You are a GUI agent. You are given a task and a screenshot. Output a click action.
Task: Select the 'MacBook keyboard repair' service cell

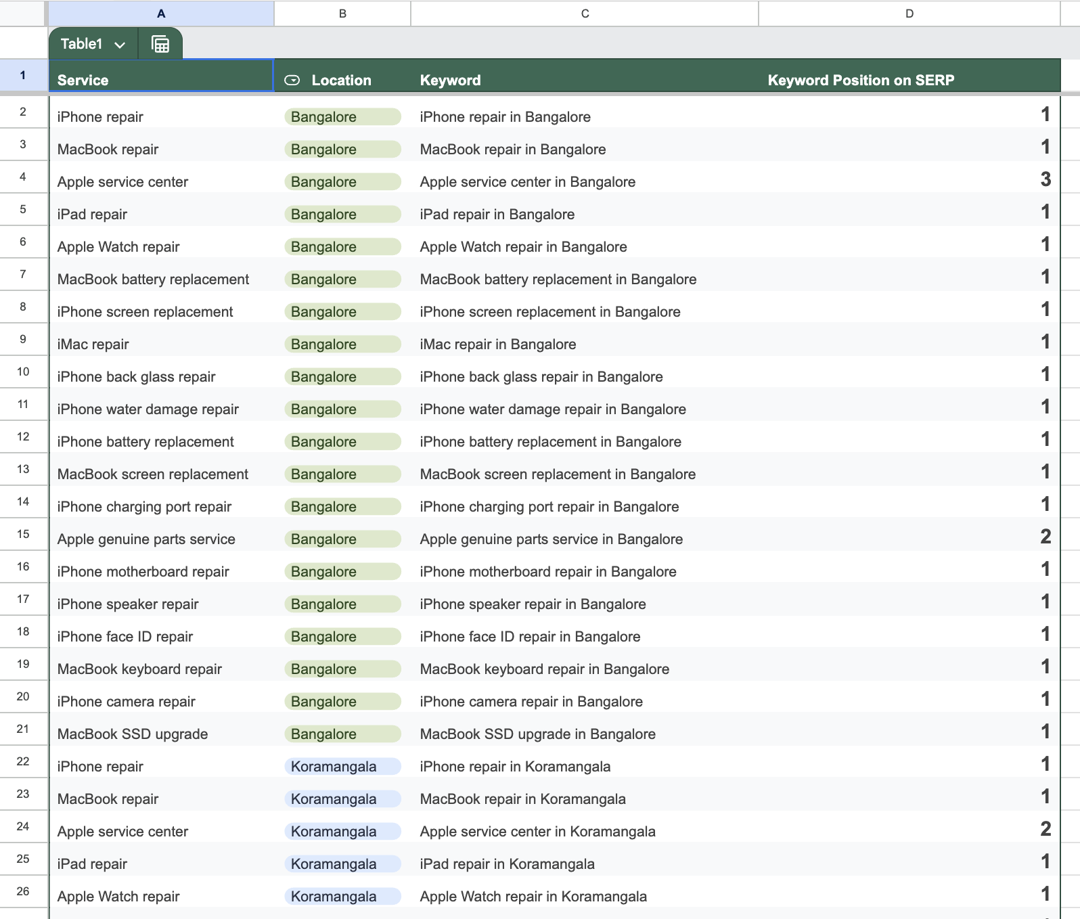click(x=161, y=664)
